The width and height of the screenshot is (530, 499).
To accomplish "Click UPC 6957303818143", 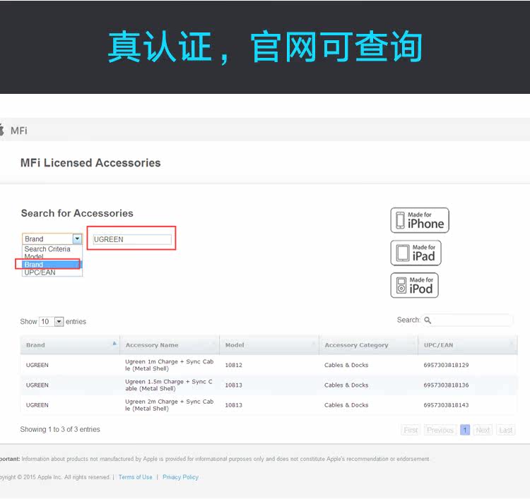I will tap(446, 405).
